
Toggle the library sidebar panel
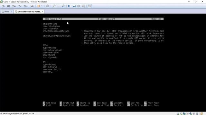click(70, 6)
